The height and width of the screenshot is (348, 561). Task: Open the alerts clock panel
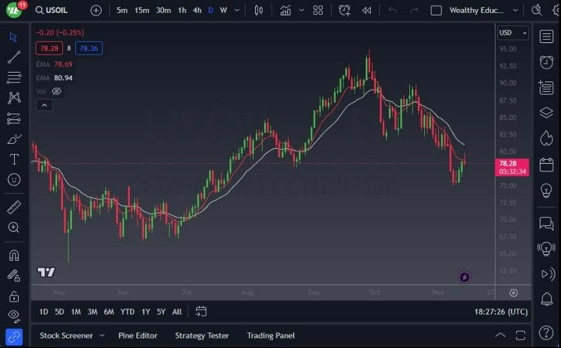point(546,62)
